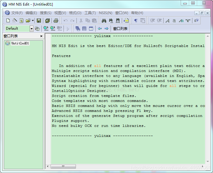Viewport: 213px width, 173px height.
Task: Cascade the document windows
Action: tap(78, 28)
